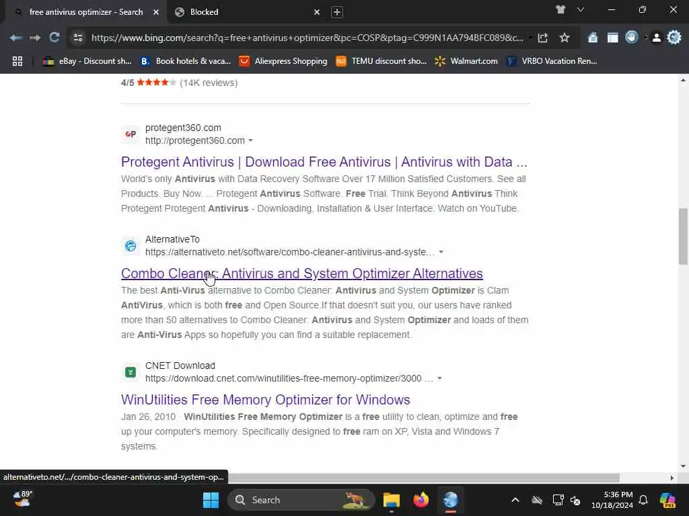This screenshot has width=689, height=516.
Task: Open TEMU discount shopping bookmark
Action: 381,61
